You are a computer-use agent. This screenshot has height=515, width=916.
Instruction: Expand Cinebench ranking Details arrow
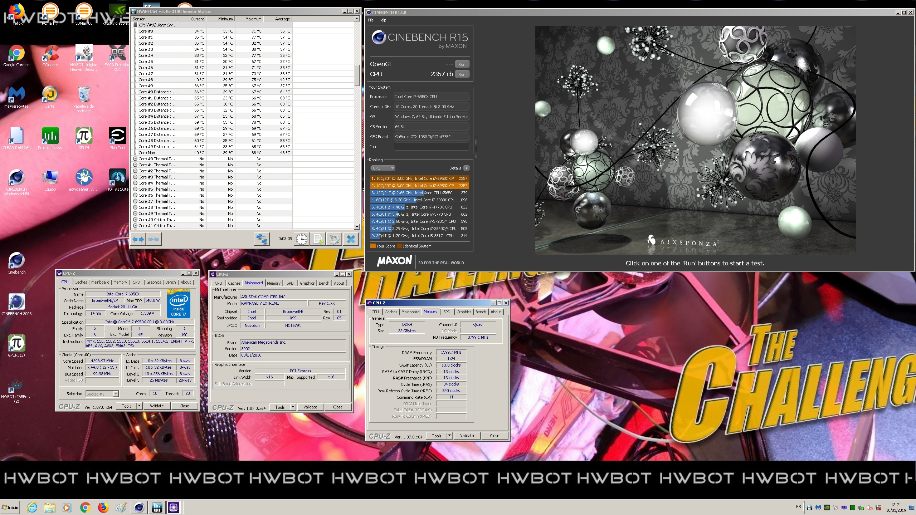point(466,168)
